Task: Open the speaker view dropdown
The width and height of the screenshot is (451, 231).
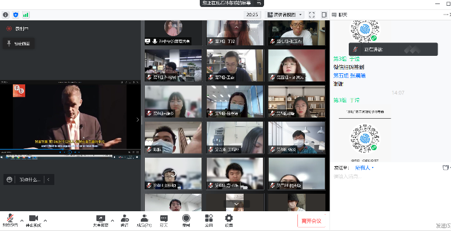Action: [284, 15]
